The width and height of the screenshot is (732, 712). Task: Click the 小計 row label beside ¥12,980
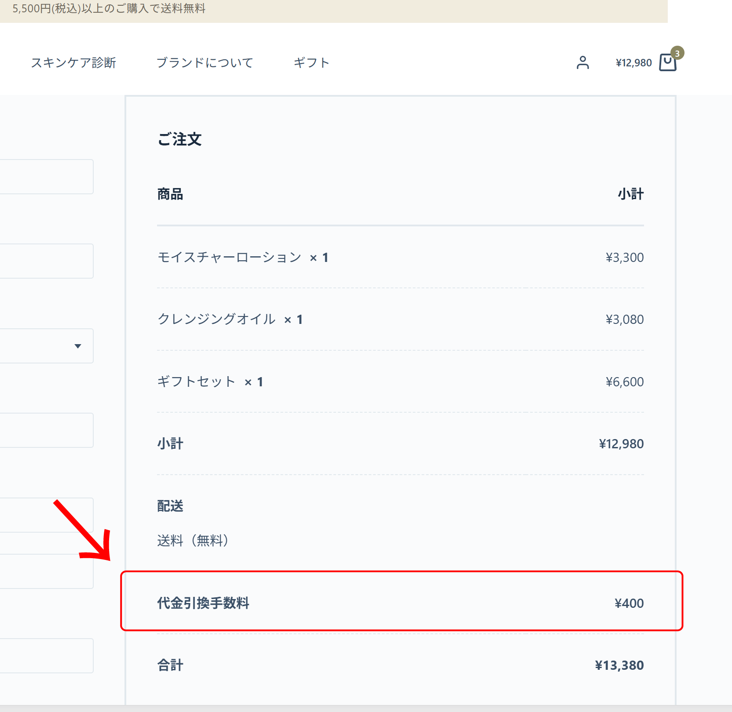170,444
